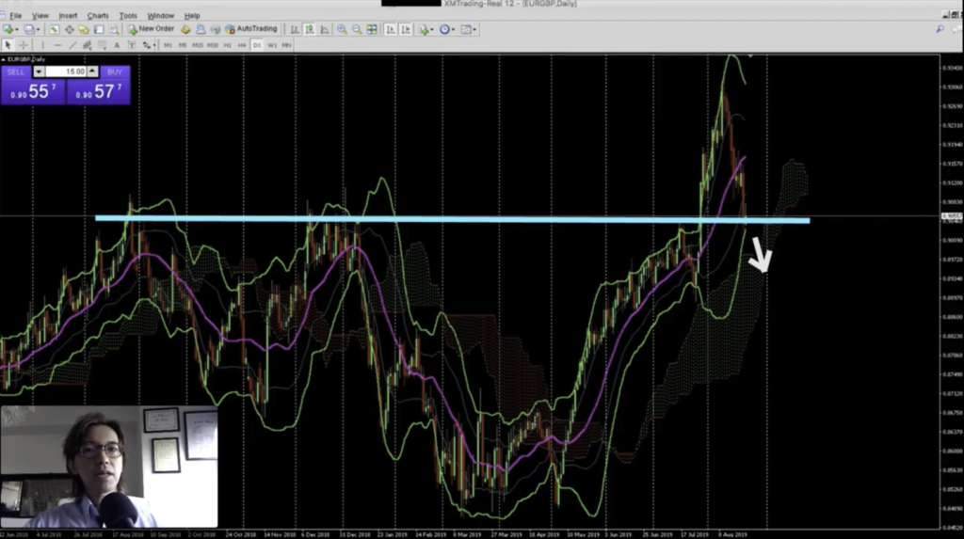Select the text label tool
The height and width of the screenshot is (539, 964).
(132, 45)
